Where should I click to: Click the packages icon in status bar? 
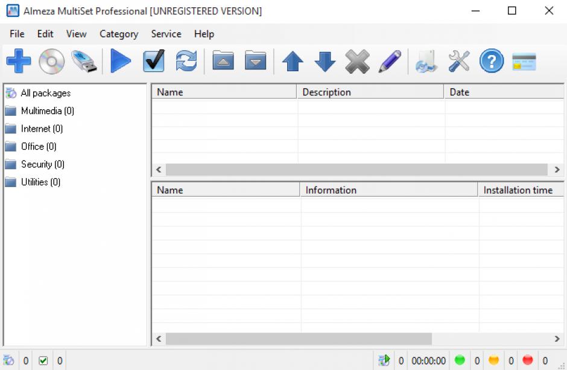pyautogui.click(x=8, y=360)
